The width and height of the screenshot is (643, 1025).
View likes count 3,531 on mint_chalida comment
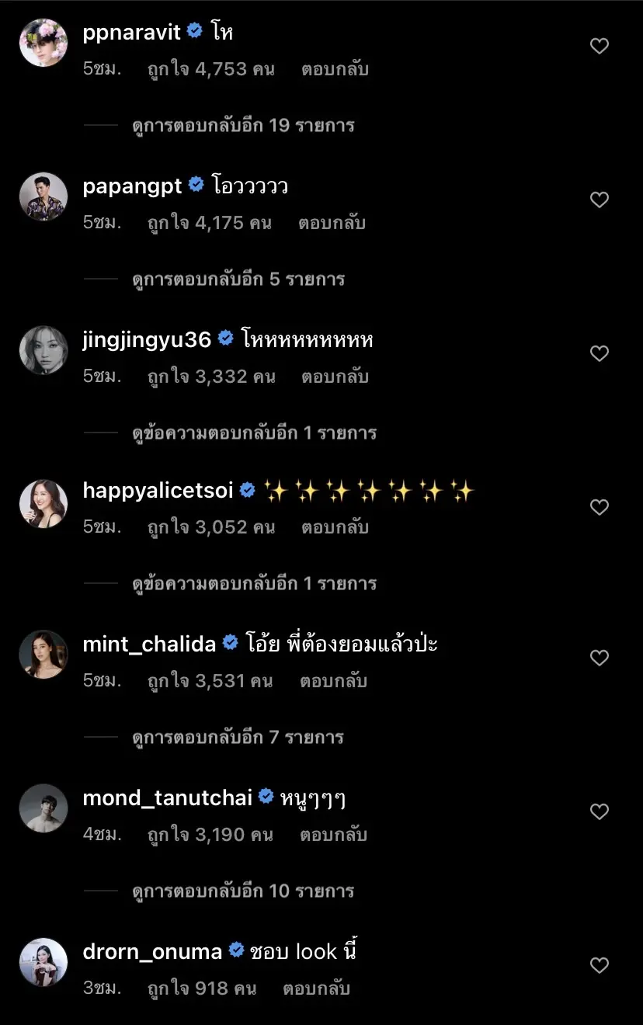pyautogui.click(x=210, y=681)
